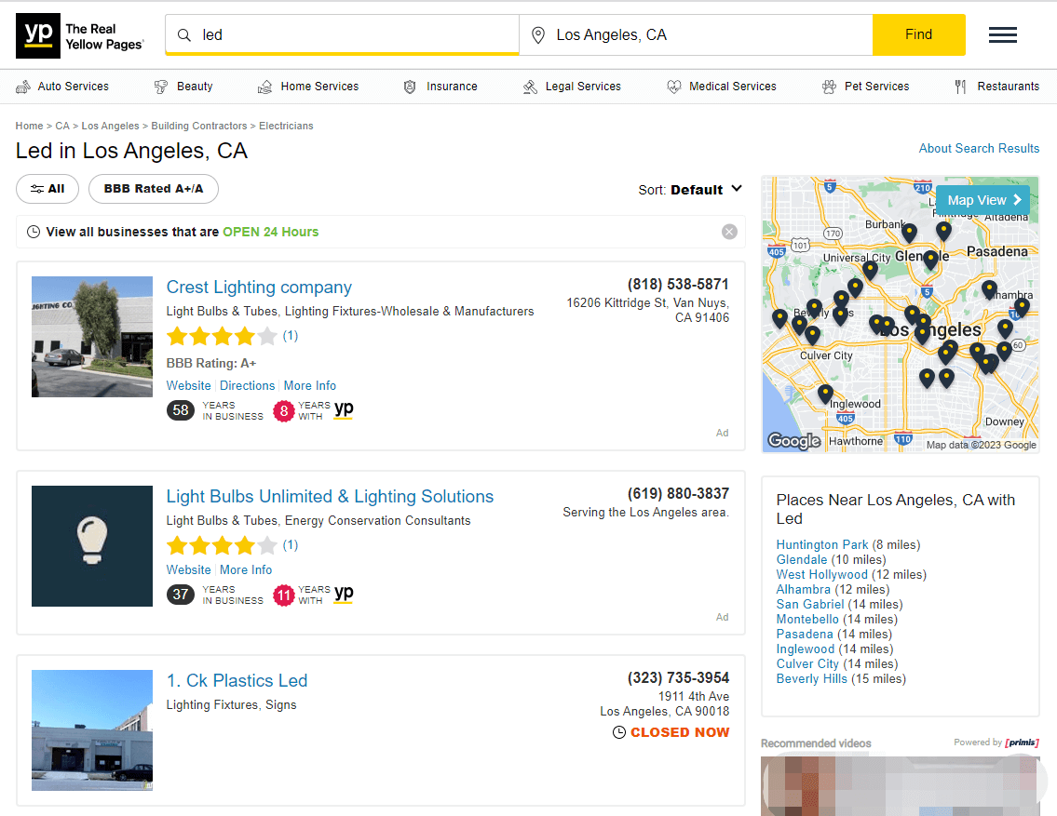Open About Search Results link
Screen dimensions: 1057x816
pyautogui.click(x=979, y=148)
